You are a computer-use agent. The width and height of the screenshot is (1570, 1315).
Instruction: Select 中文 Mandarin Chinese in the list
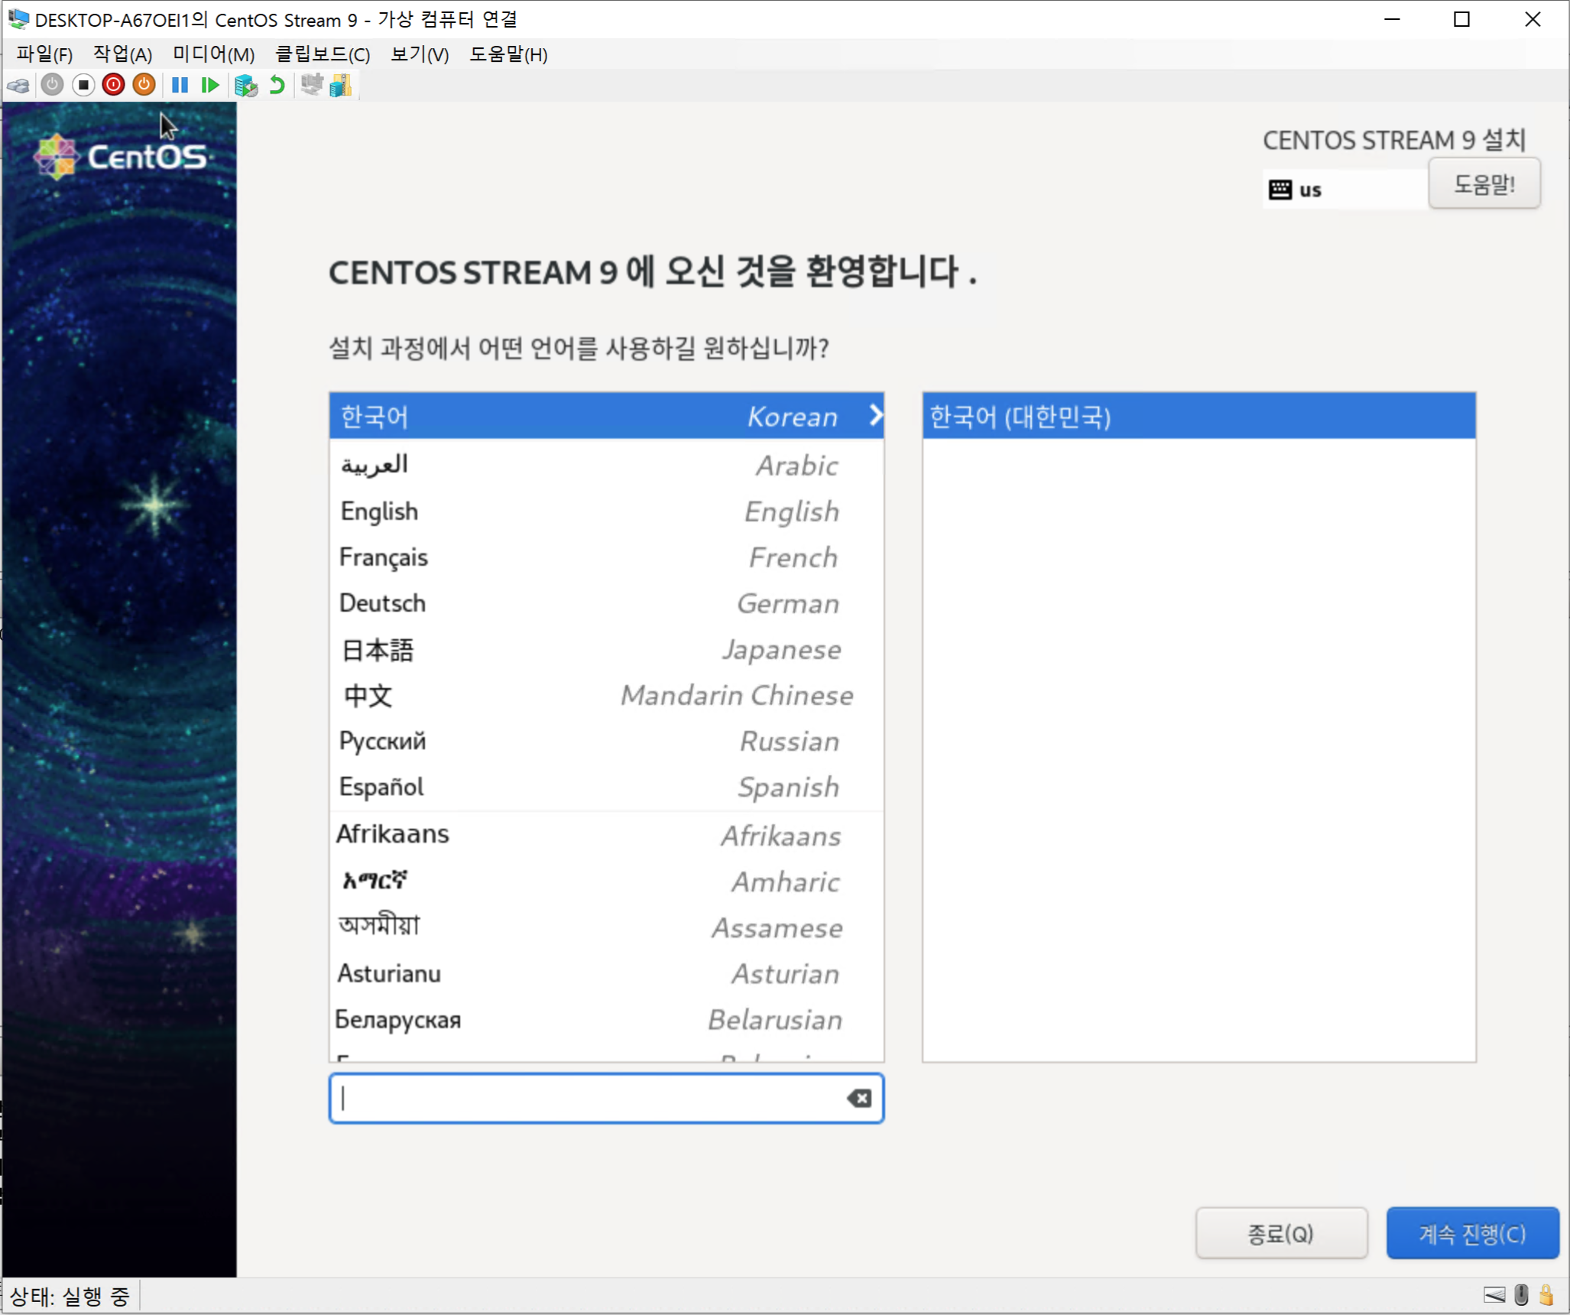[606, 695]
